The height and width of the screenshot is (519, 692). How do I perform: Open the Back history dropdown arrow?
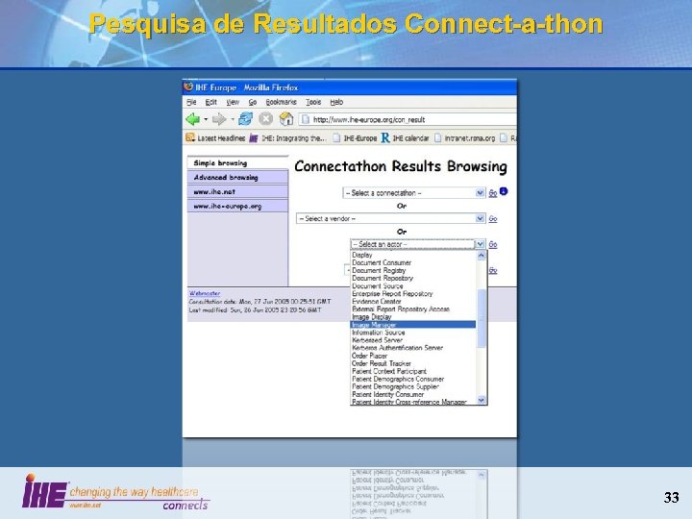point(206,119)
